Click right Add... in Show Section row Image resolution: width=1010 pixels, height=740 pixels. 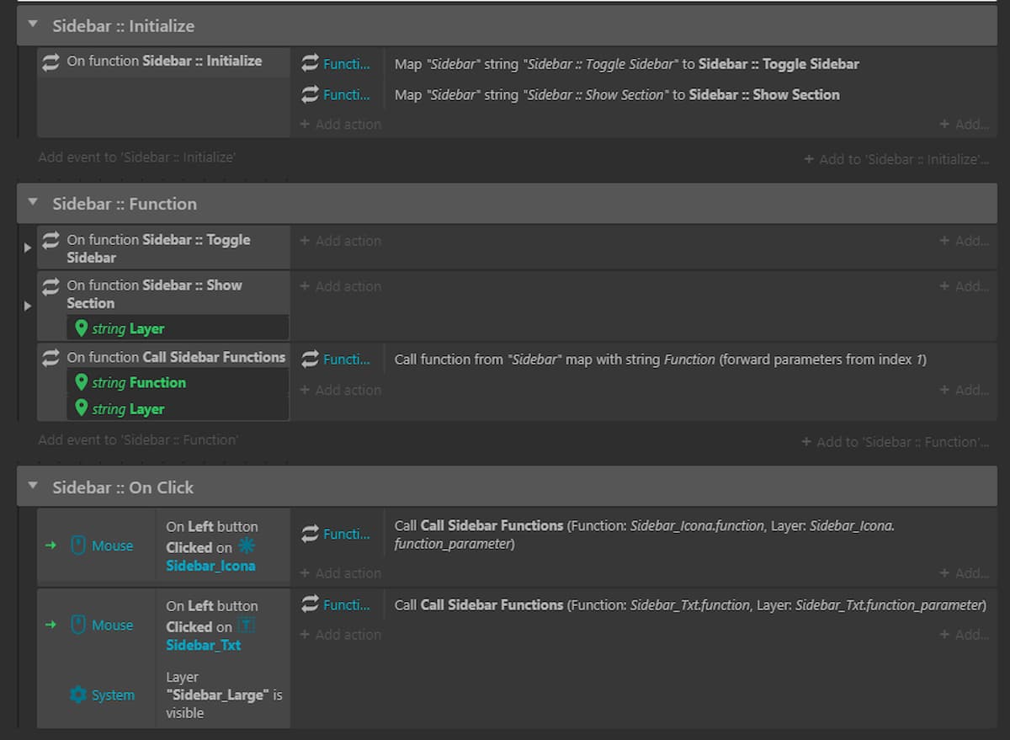(965, 286)
